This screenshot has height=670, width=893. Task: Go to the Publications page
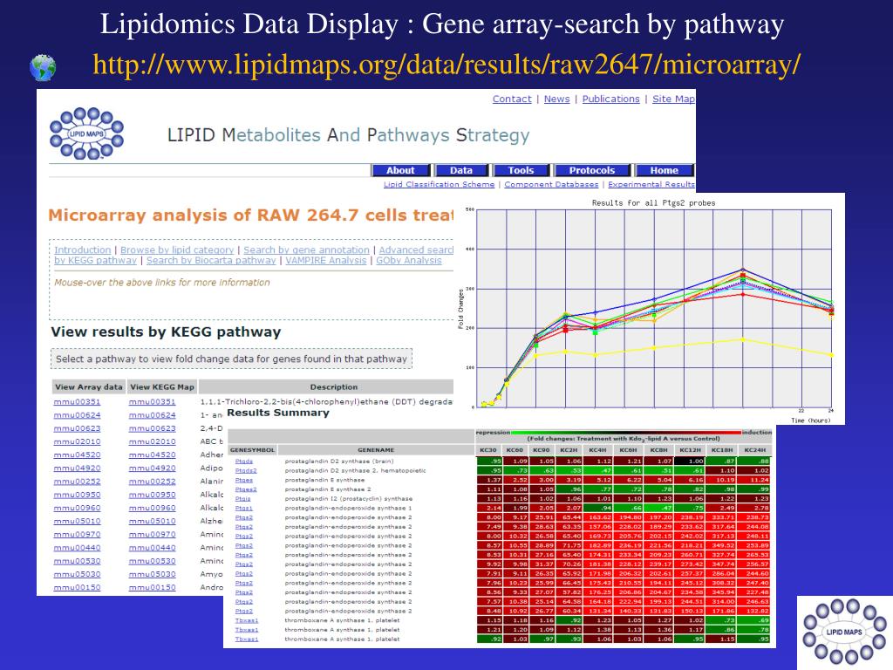click(610, 99)
